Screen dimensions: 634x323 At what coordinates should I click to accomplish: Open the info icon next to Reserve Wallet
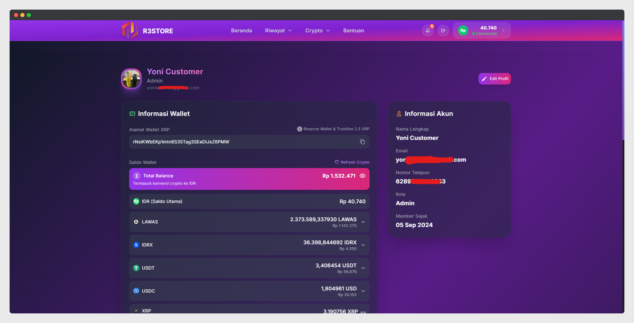tap(299, 129)
